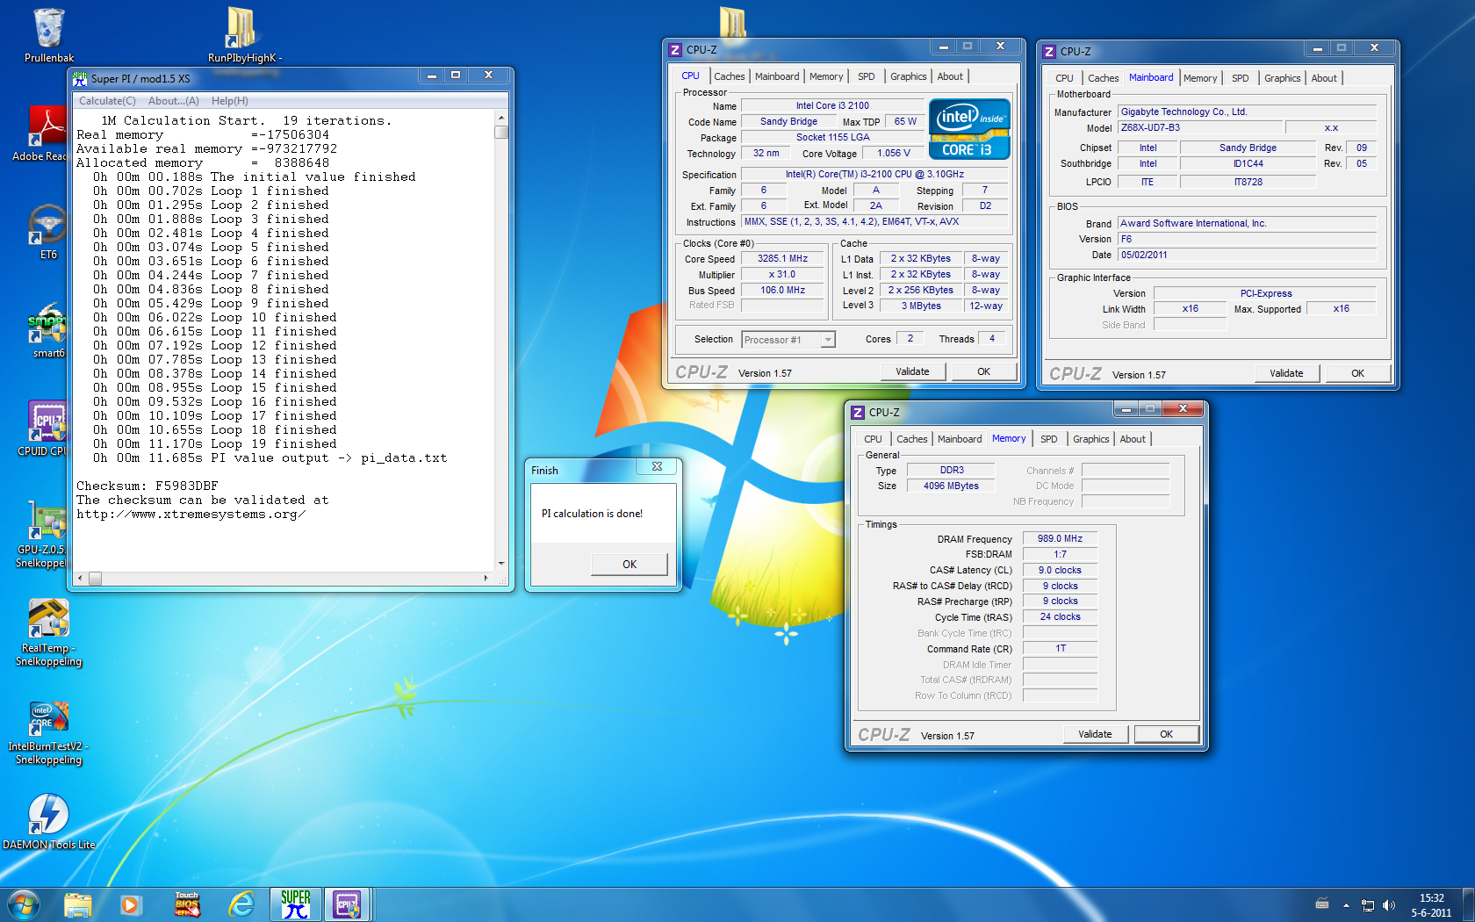Open Memory tab in CPU window
1475x922 pixels.
826,76
